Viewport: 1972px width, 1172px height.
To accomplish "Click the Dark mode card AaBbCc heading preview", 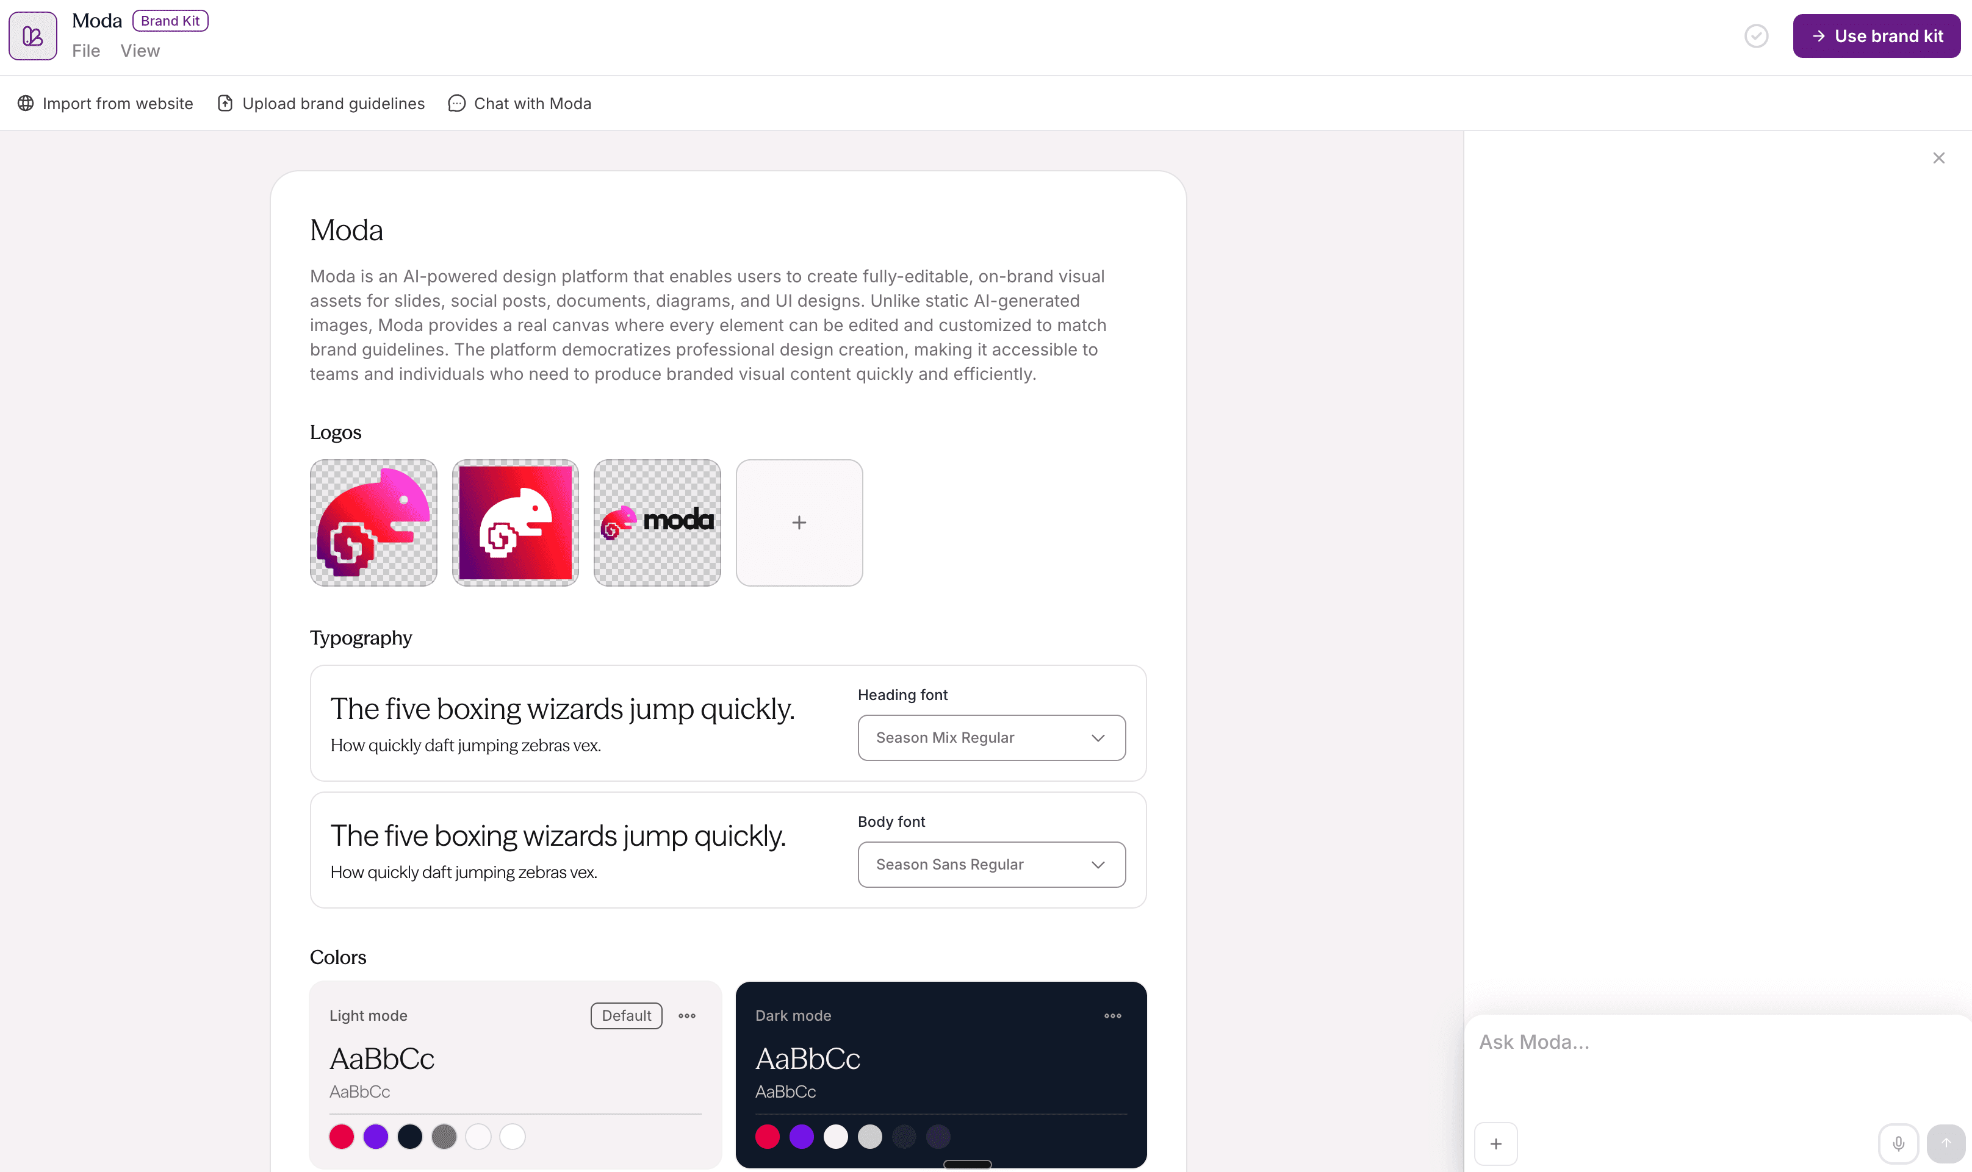I will [x=807, y=1059].
